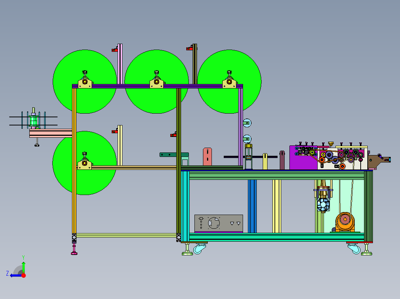Select the pink horizontal bracket arm at left
400x299 pixels.
51,133
